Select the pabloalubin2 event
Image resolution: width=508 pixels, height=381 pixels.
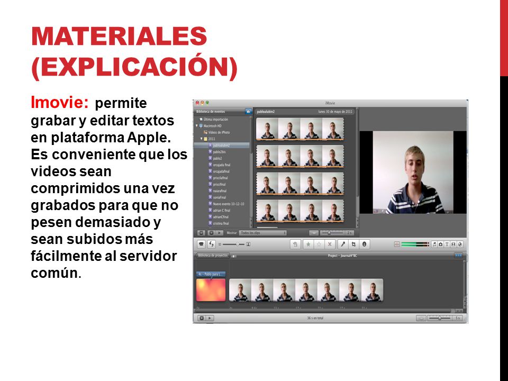222,146
